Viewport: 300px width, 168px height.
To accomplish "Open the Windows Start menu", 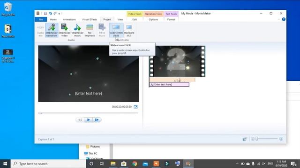I will pyautogui.click(x=5, y=164).
